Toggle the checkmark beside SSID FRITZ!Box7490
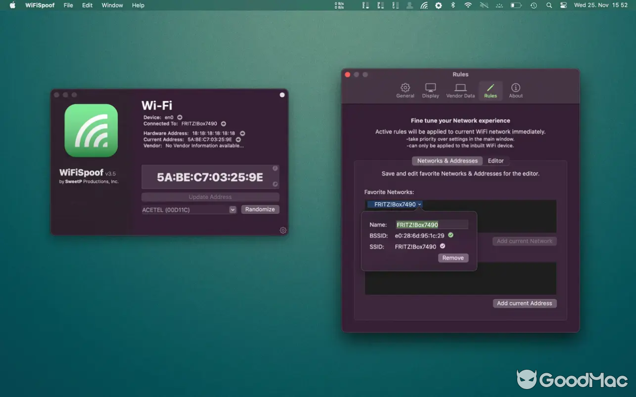This screenshot has width=636, height=397. [442, 246]
